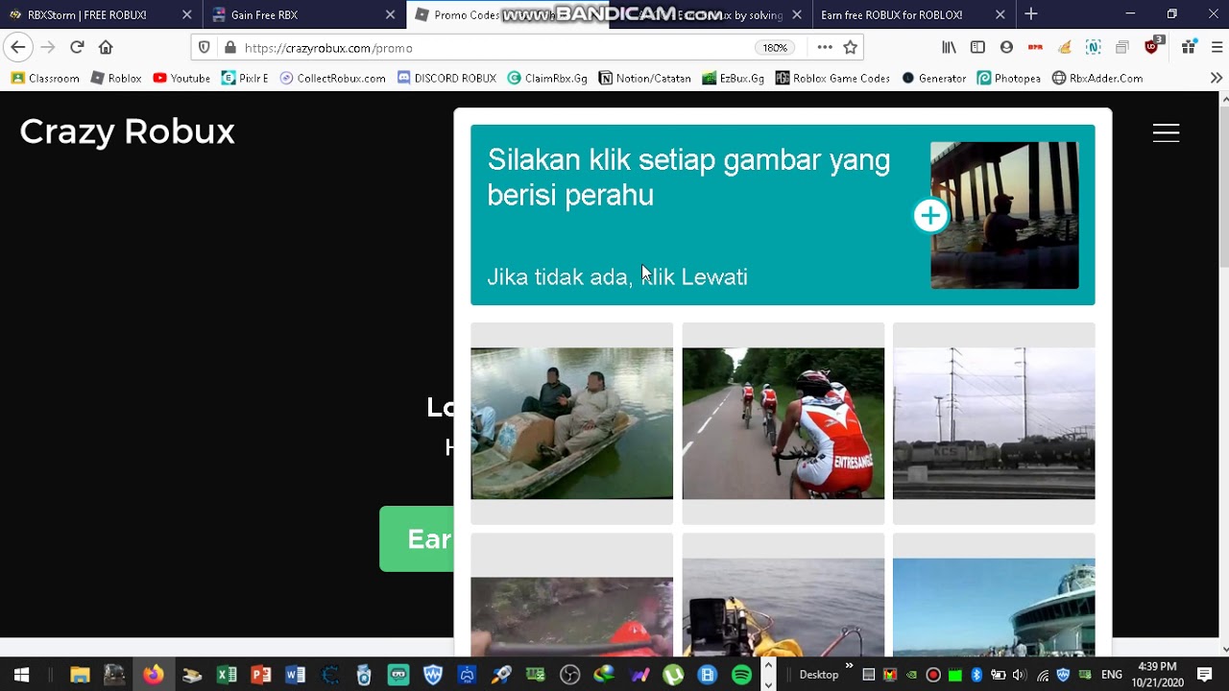1229x691 pixels.
Task: Open the RbxAdder.Com bookmark
Action: point(1097,78)
